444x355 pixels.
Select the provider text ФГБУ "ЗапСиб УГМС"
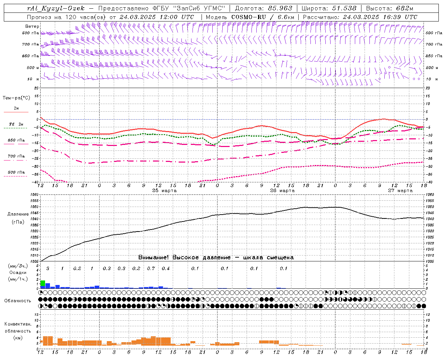(189, 8)
